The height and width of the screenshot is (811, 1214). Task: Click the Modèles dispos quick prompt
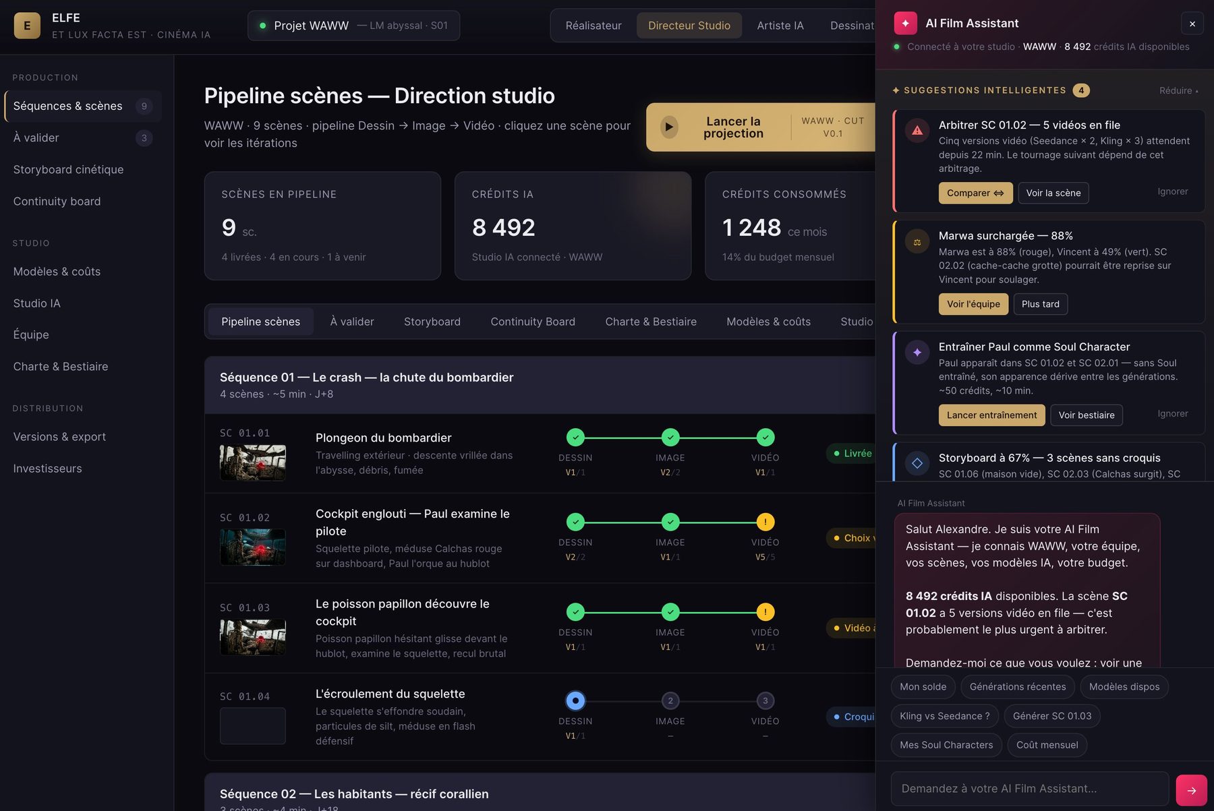coord(1124,687)
